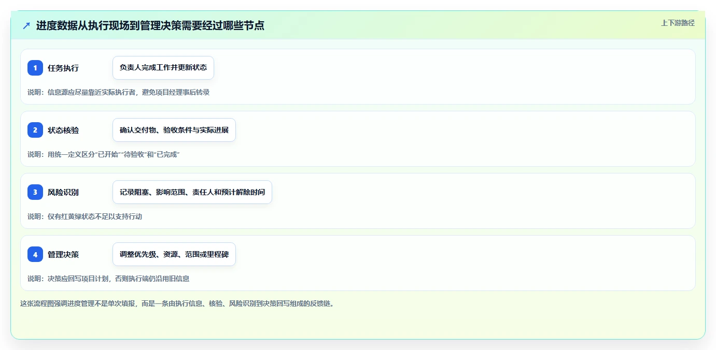The height and width of the screenshot is (350, 716).
Task: Select the step 3 number badge
Action: pyautogui.click(x=35, y=192)
